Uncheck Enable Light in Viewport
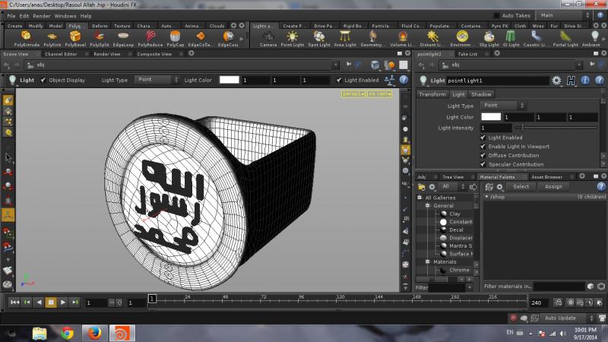The width and height of the screenshot is (608, 342). pos(483,146)
